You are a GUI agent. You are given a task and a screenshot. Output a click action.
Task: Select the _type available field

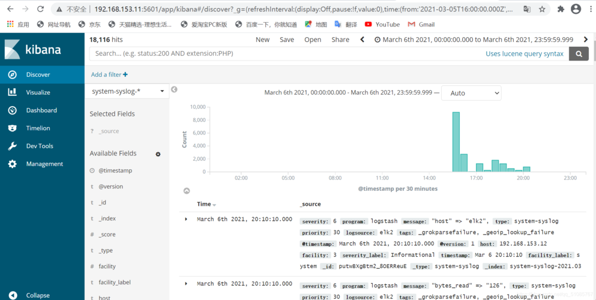(x=105, y=251)
